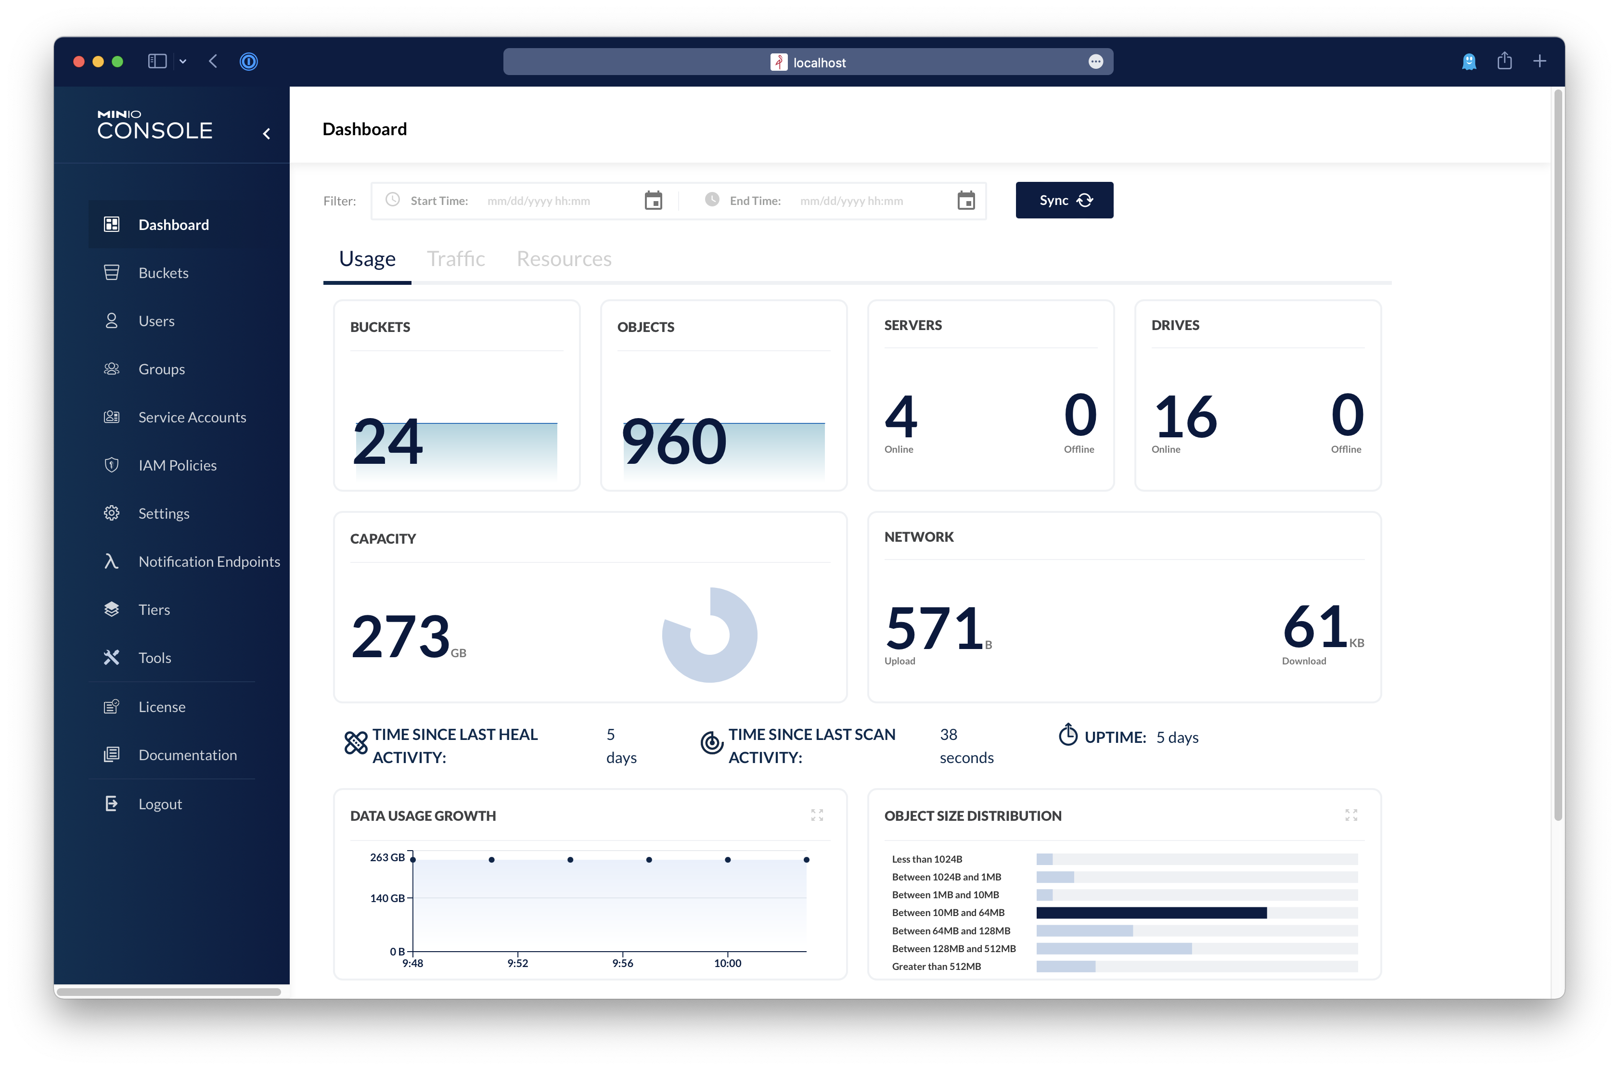Viewport: 1619px width, 1070px height.
Task: Click the Groups icon in sidebar
Action: point(111,369)
